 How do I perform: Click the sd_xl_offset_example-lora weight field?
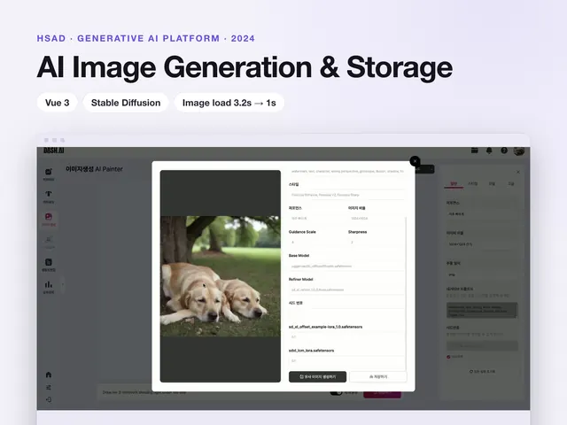click(346, 336)
